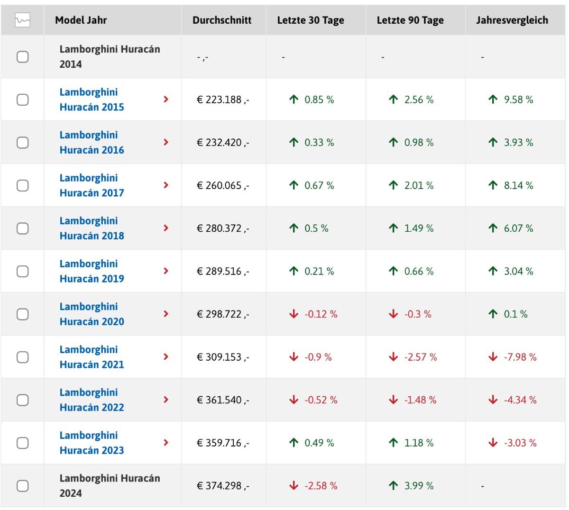This screenshot has width=569, height=510.
Task: Click the -0.12 % 30-day value
Action: pyautogui.click(x=321, y=314)
